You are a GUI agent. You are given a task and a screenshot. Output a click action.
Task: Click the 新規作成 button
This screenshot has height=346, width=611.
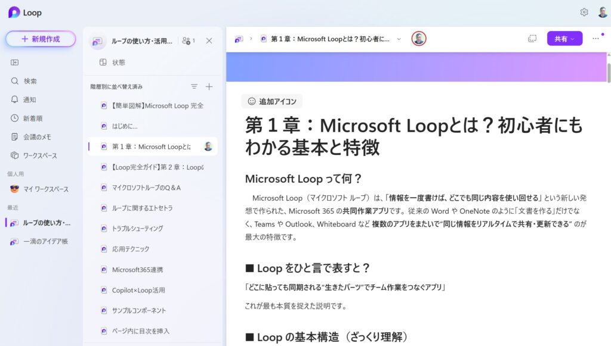[41, 39]
